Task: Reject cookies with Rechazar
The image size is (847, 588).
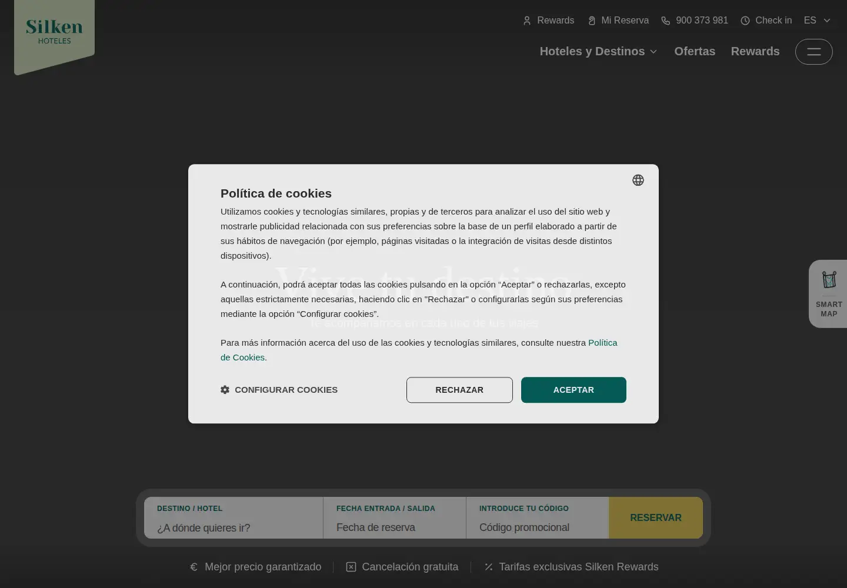Action: (x=459, y=390)
